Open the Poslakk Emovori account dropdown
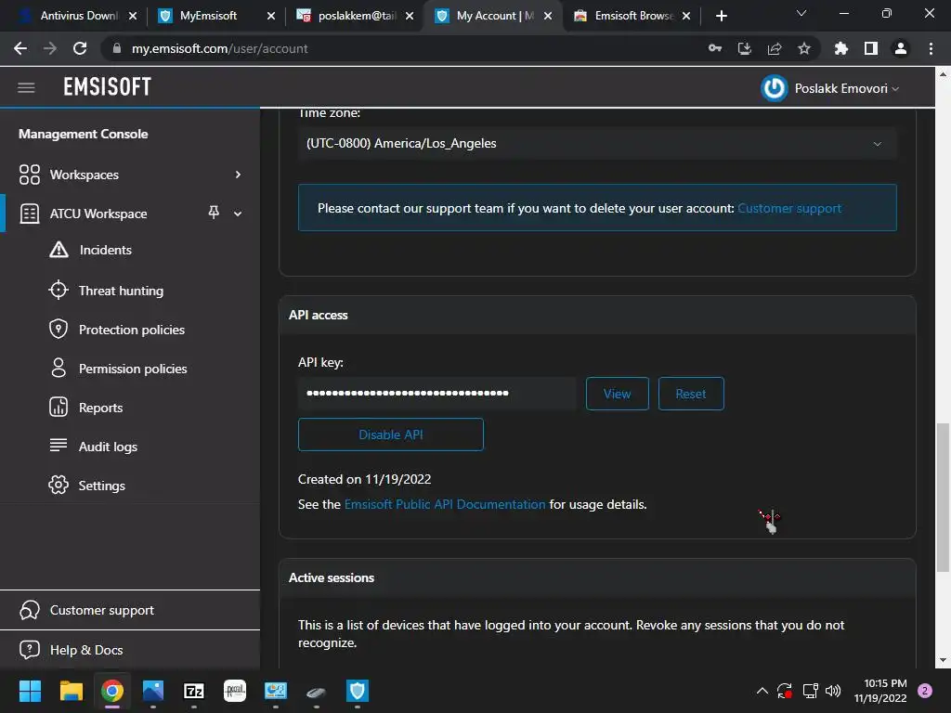951x713 pixels. (x=847, y=88)
